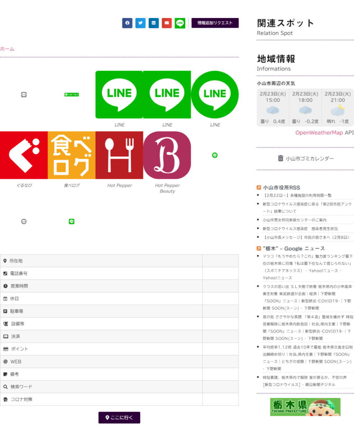Select the 所在地 row label
Viewport: 354px width, 442px height.
tap(16, 261)
